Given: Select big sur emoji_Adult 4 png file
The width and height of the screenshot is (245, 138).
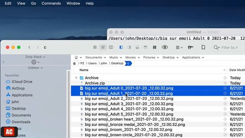Looking at the screenshot, I should click(x=158, y=109).
